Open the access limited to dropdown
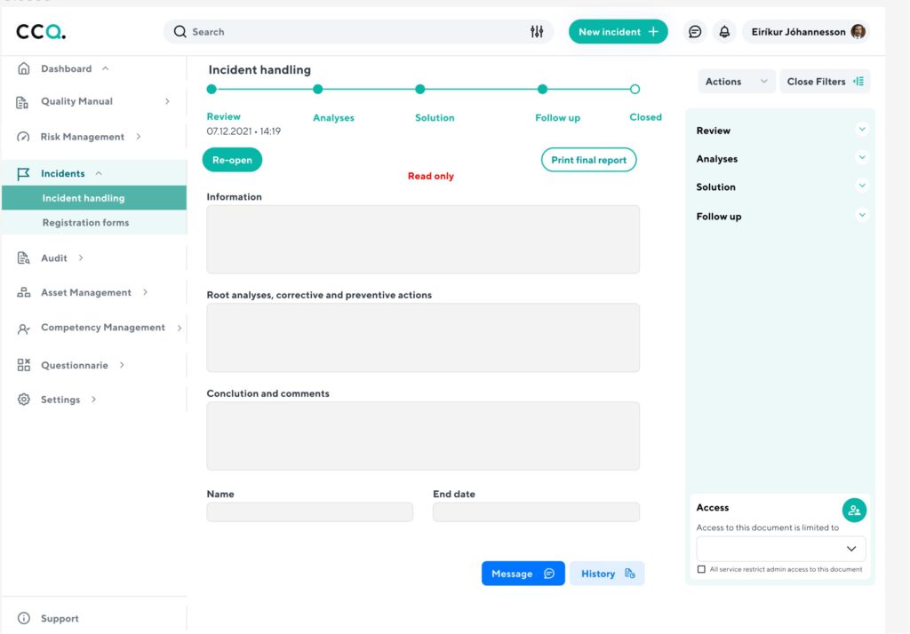The width and height of the screenshot is (910, 634). pos(780,549)
